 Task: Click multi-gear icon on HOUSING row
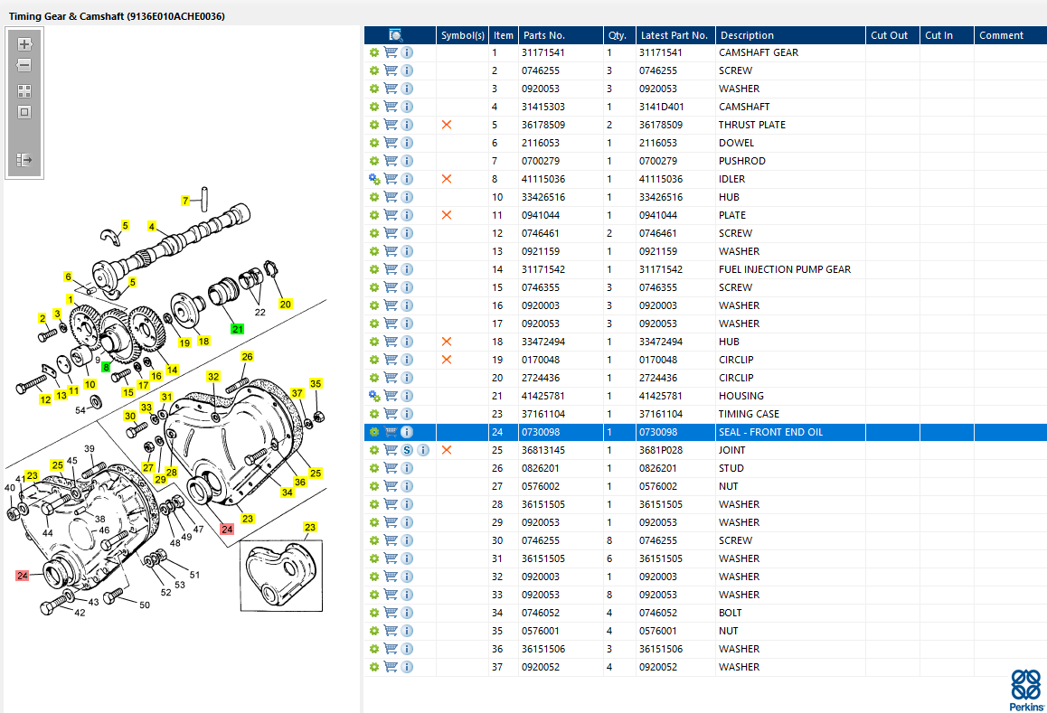coord(374,396)
